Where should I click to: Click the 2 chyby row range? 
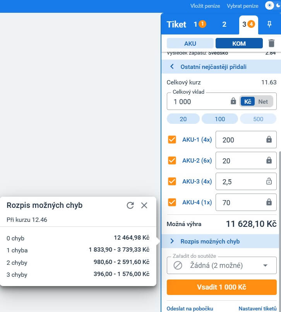122,262
